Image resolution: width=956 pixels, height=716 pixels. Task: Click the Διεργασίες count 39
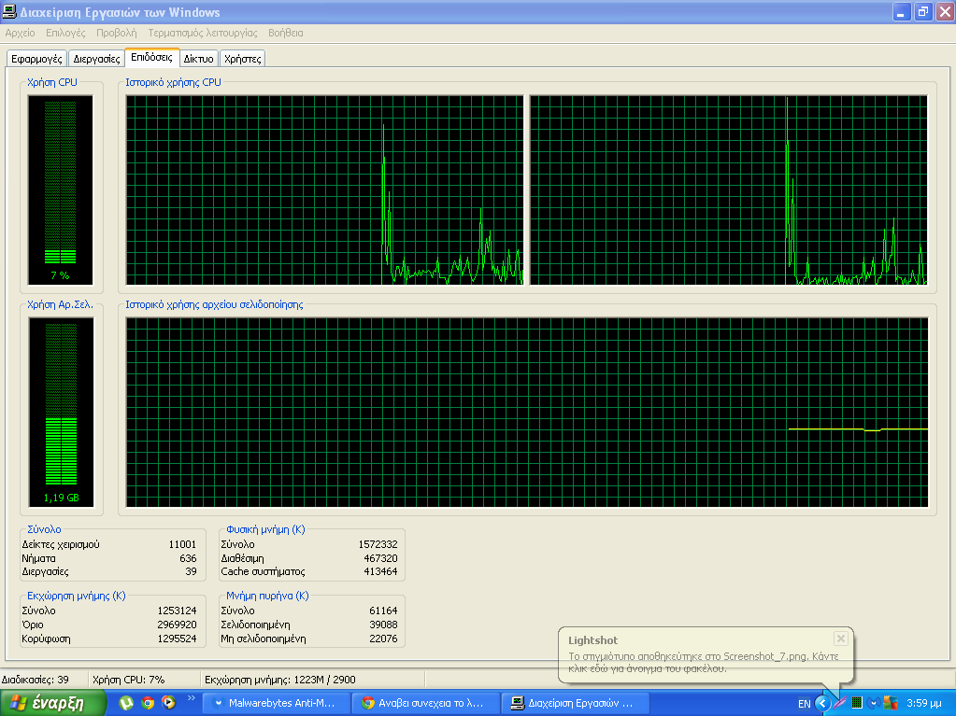click(x=191, y=571)
